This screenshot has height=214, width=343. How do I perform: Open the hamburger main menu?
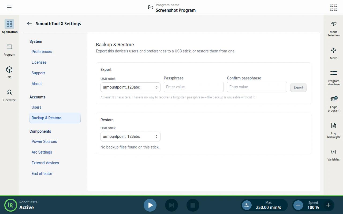(x=9, y=7)
